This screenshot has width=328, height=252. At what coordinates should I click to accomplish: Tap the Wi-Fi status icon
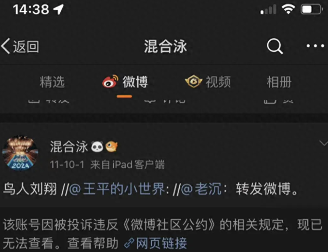point(288,9)
